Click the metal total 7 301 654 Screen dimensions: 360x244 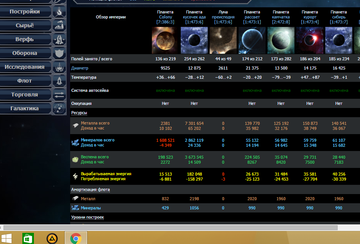pos(194,123)
